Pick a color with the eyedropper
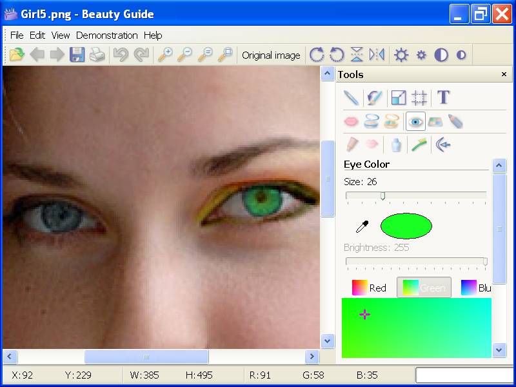Image resolution: width=516 pixels, height=387 pixels. tap(362, 226)
